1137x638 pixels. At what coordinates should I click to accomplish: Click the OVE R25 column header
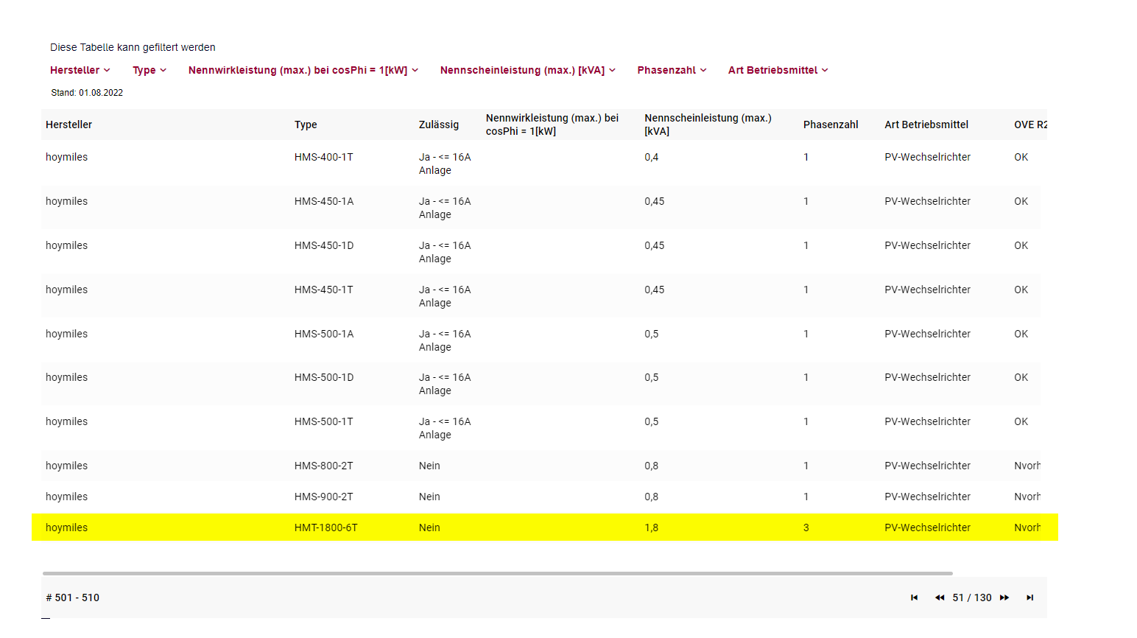click(1030, 125)
